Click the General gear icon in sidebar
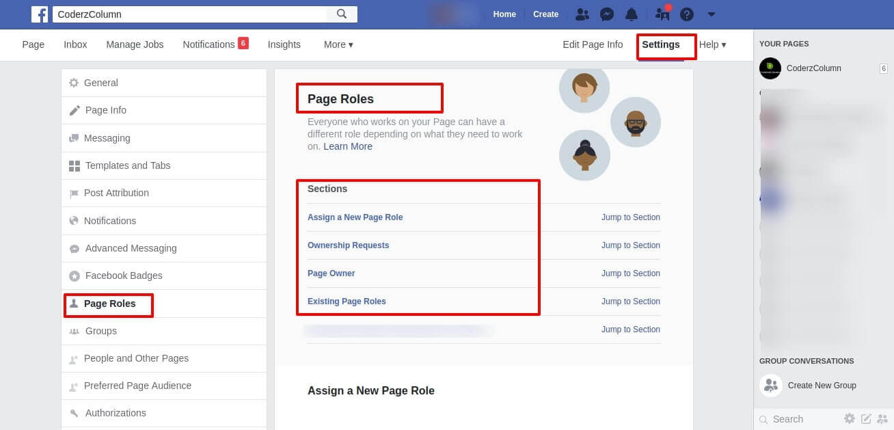Image resolution: width=894 pixels, height=430 pixels. click(74, 83)
